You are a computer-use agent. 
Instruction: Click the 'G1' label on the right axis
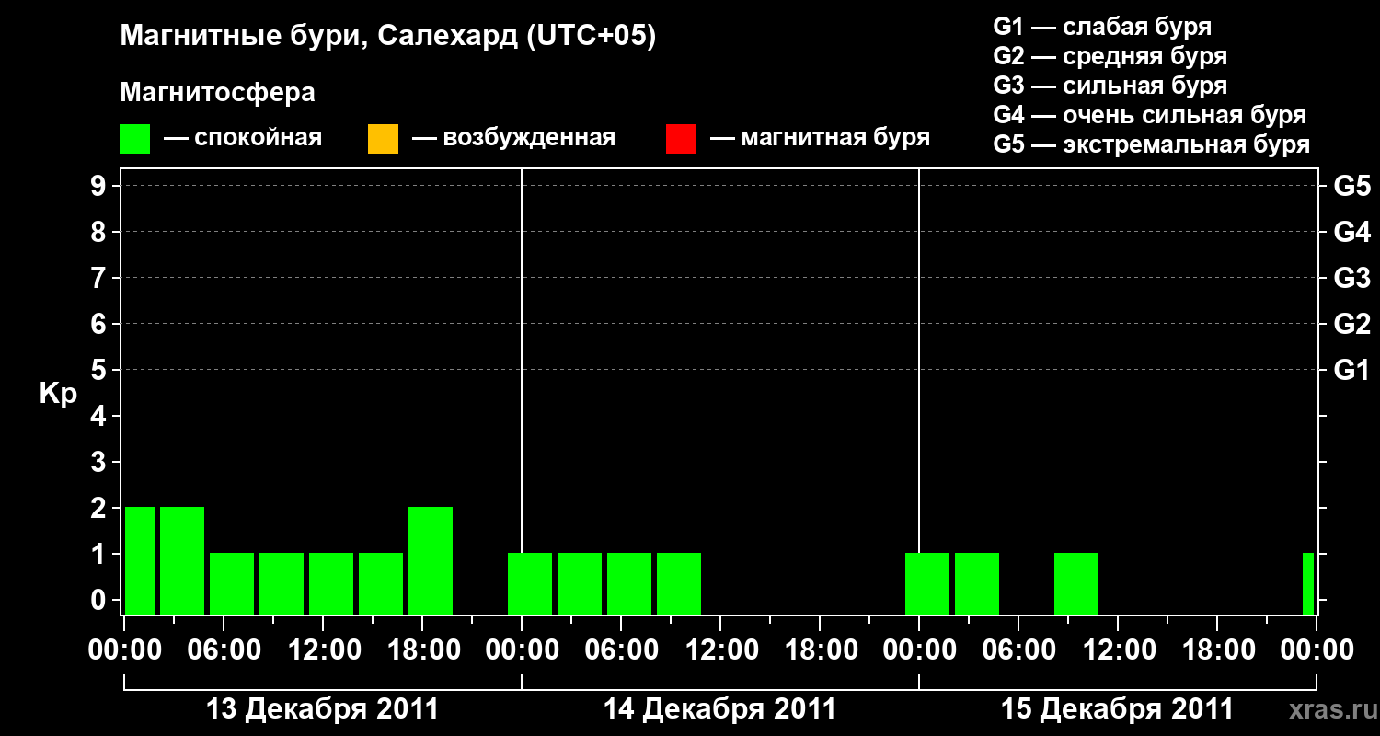point(1352,370)
